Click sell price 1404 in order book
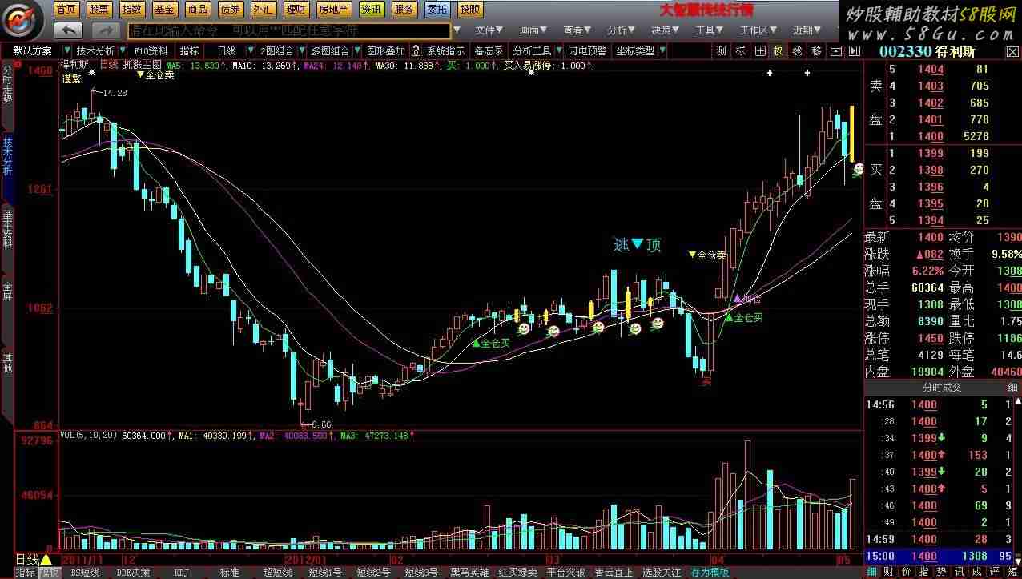Image resolution: width=1022 pixels, height=579 pixels. coord(931,69)
